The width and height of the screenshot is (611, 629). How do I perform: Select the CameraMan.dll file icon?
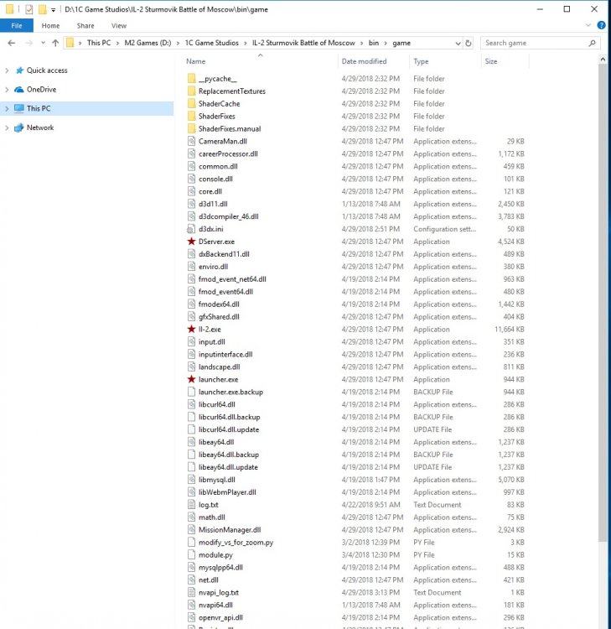pyautogui.click(x=192, y=141)
